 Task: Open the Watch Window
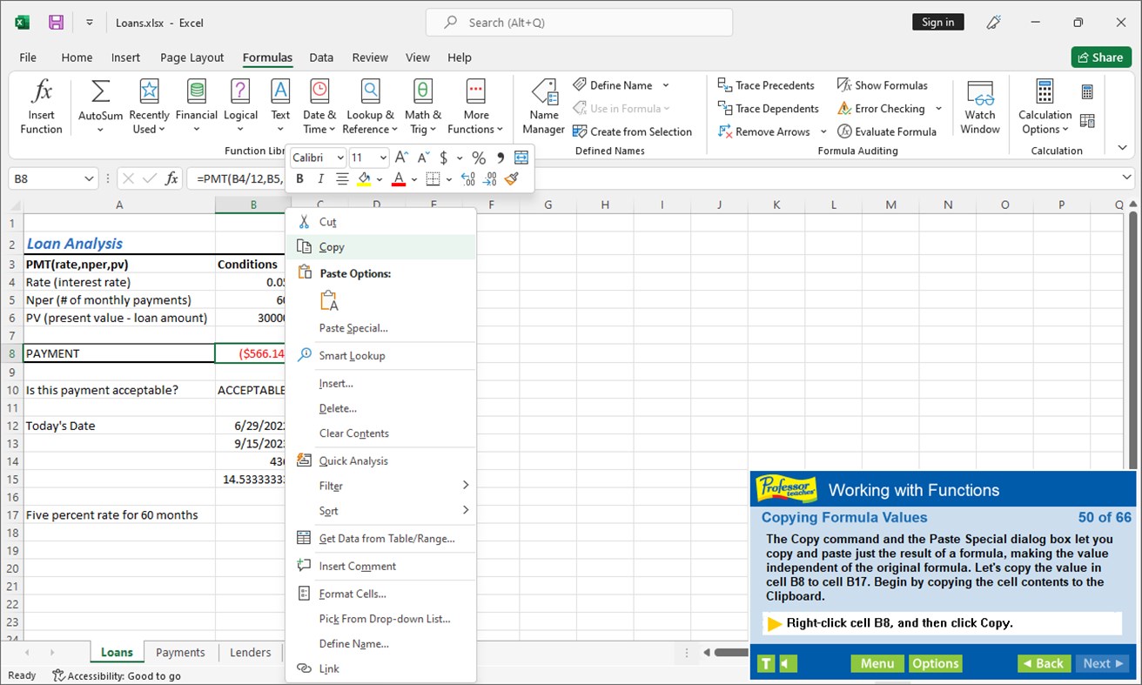(x=980, y=104)
